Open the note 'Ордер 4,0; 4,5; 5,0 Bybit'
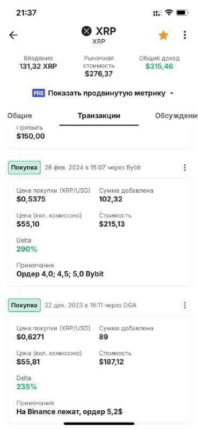 tap(60, 274)
